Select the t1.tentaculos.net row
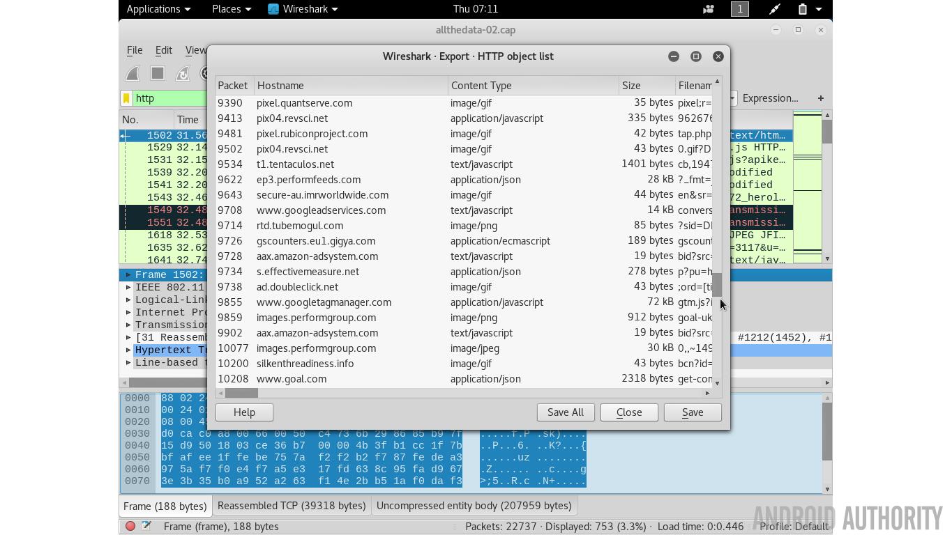952x535 pixels. tap(464, 164)
